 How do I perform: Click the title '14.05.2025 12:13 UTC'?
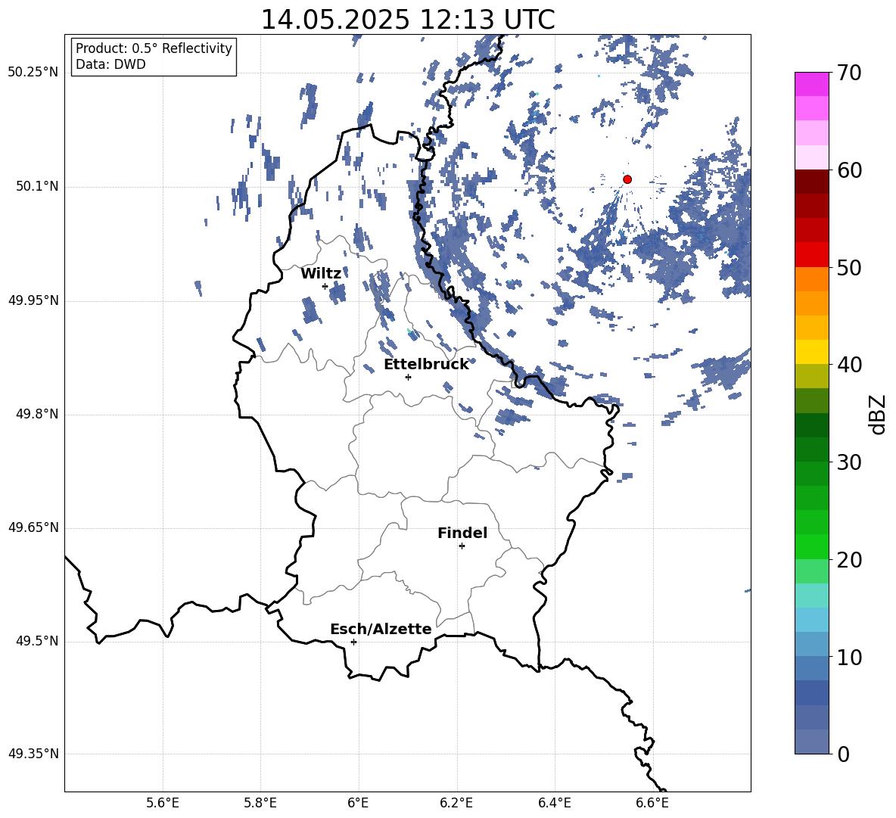[408, 20]
